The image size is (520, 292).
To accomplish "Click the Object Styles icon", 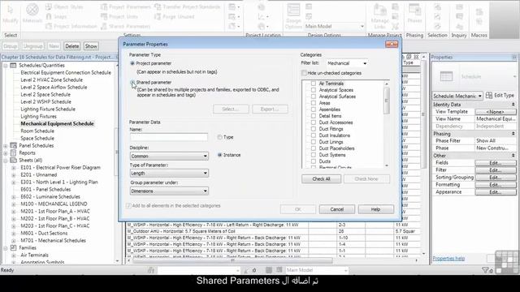I will 49,6.
